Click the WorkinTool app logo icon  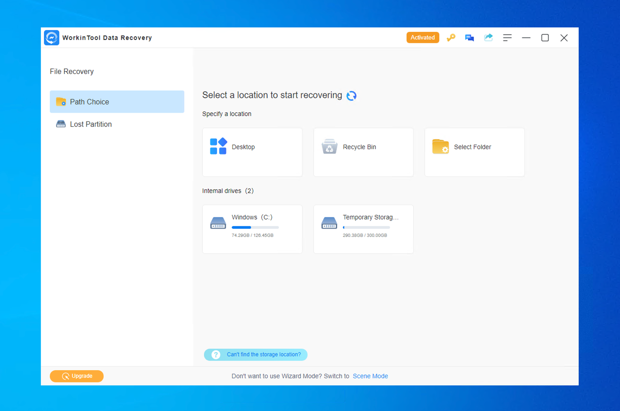click(x=52, y=38)
